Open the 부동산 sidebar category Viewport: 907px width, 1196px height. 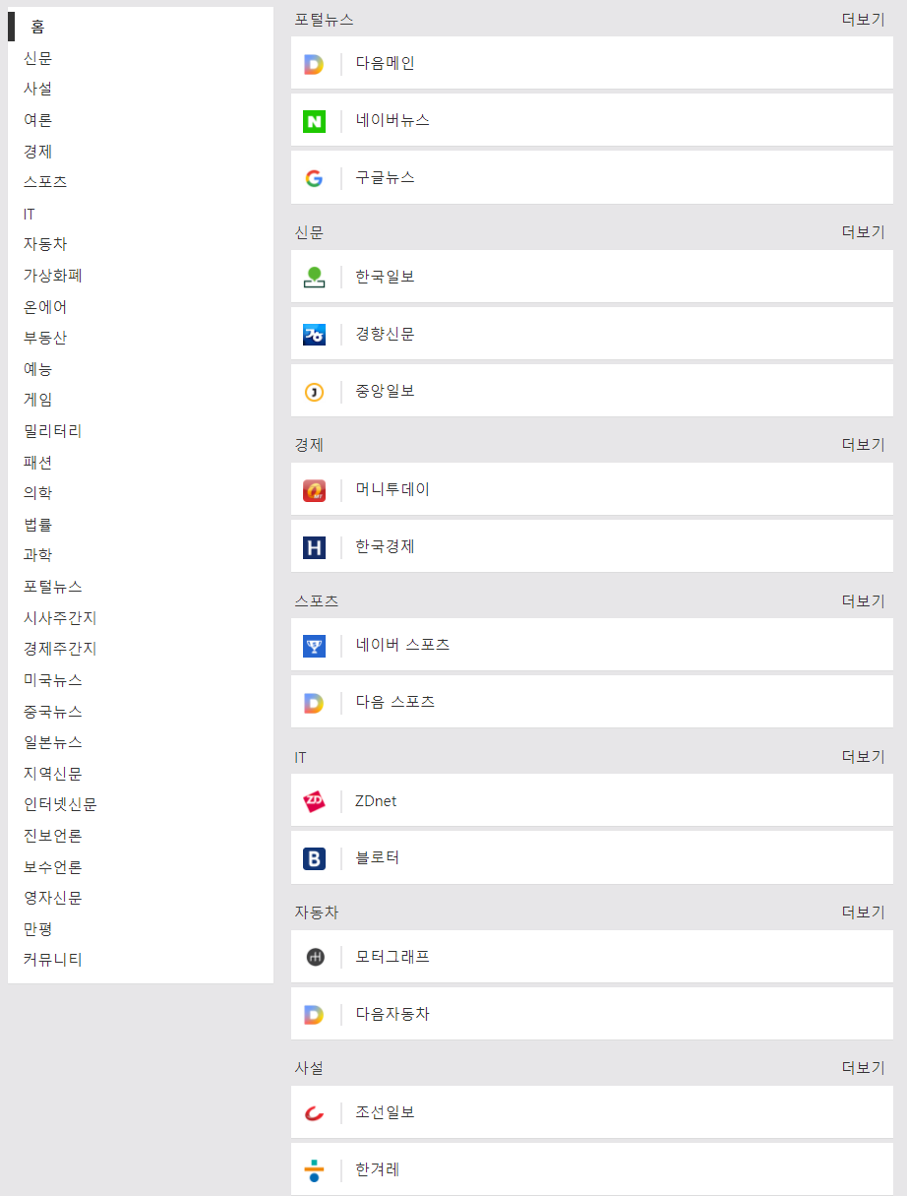(45, 338)
